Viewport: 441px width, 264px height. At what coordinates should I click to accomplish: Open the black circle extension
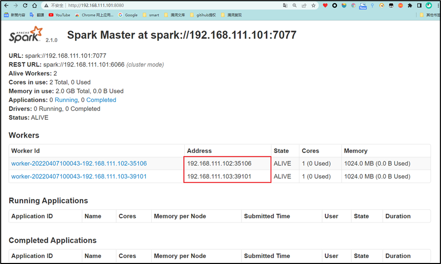click(334, 6)
